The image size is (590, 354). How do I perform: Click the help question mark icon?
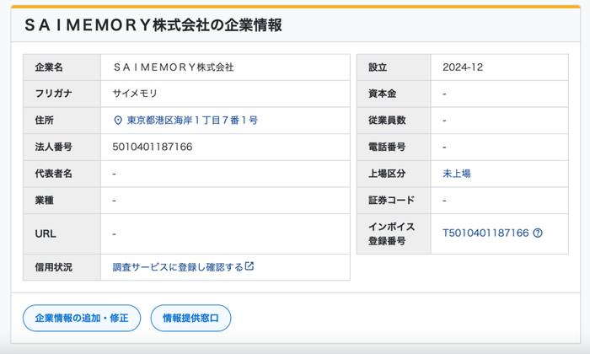pyautogui.click(x=538, y=233)
